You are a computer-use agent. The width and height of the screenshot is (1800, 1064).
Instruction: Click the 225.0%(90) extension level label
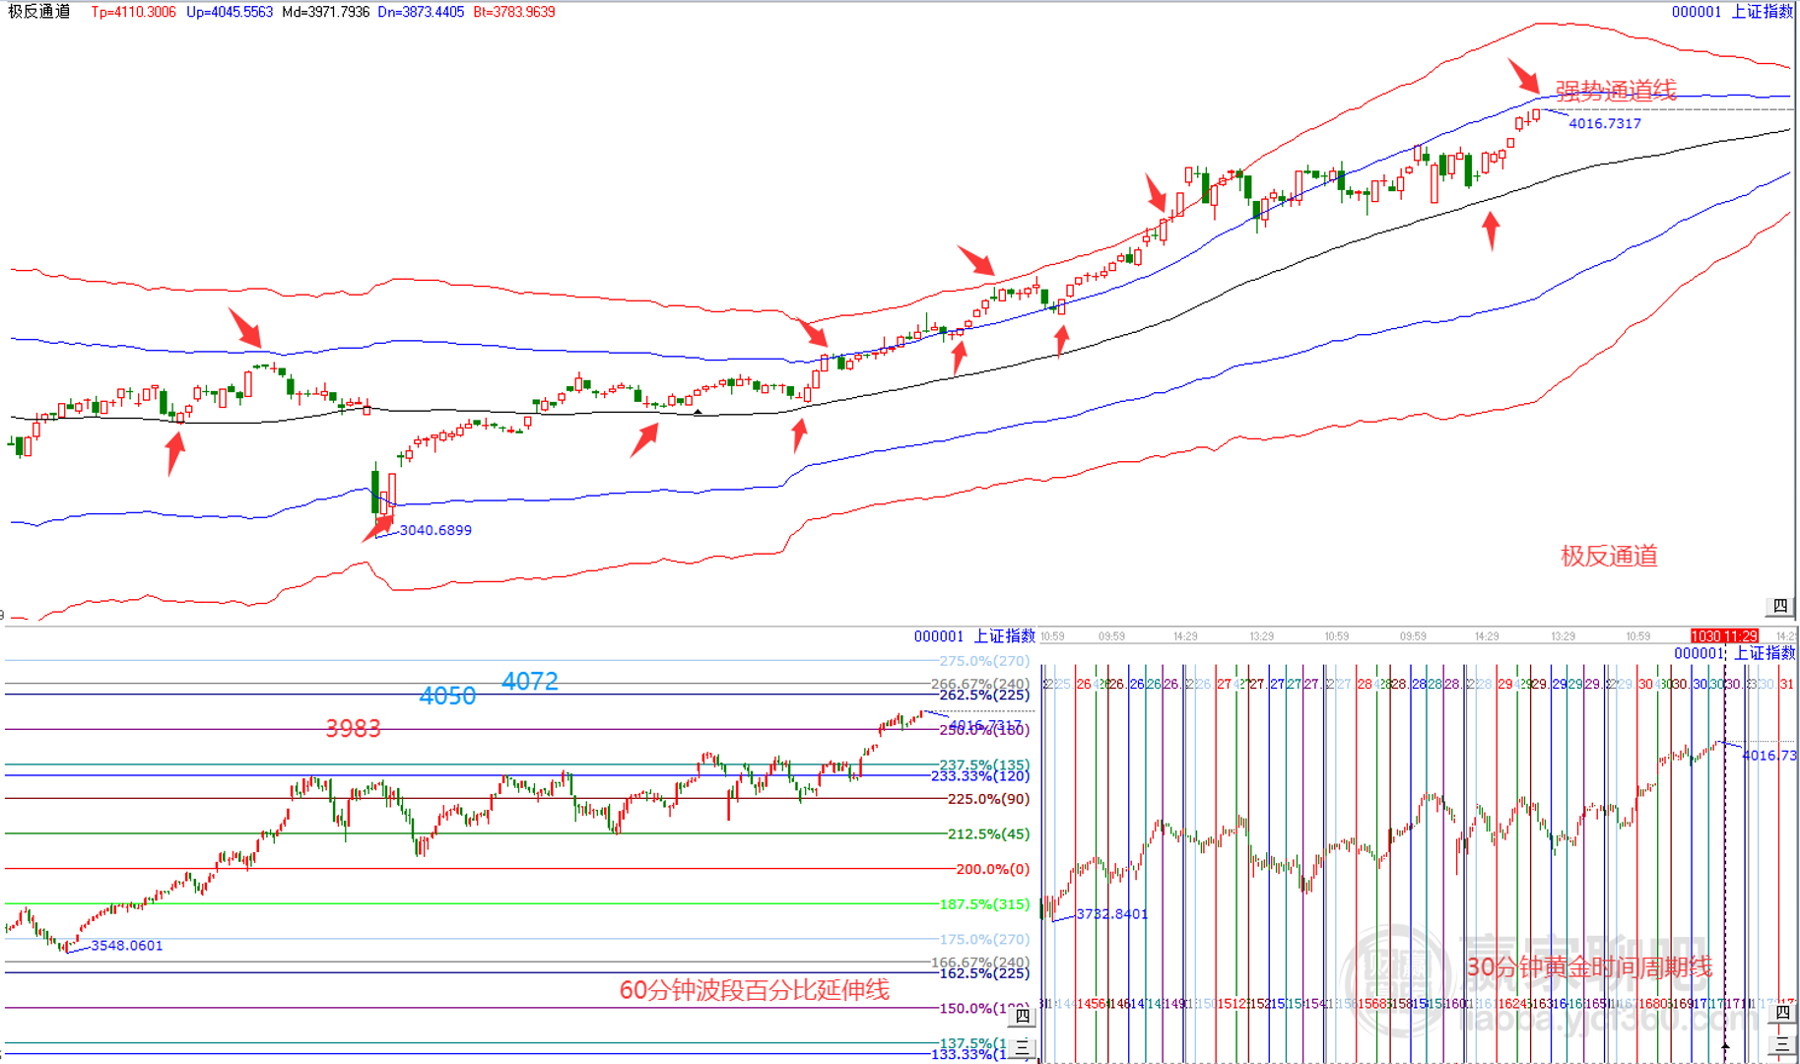coord(988,799)
